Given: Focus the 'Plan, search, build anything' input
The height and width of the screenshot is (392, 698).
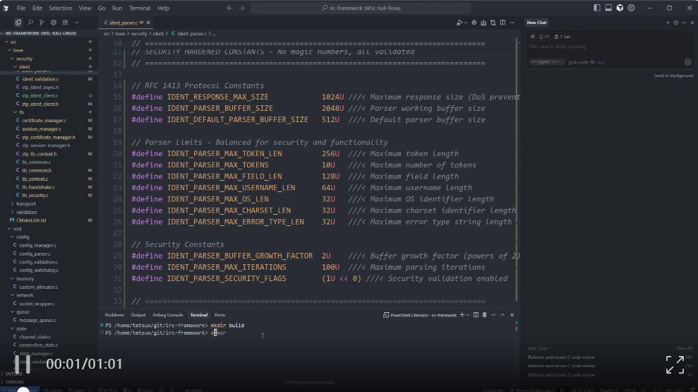Looking at the screenshot, I should click(x=609, y=47).
